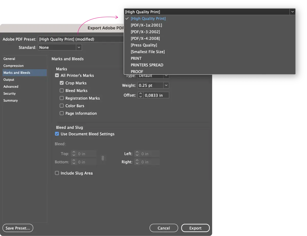This screenshot has width=307, height=236.
Task: Open the Advanced settings pane
Action: (x=25, y=87)
